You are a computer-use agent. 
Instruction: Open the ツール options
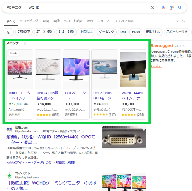(180, 21)
